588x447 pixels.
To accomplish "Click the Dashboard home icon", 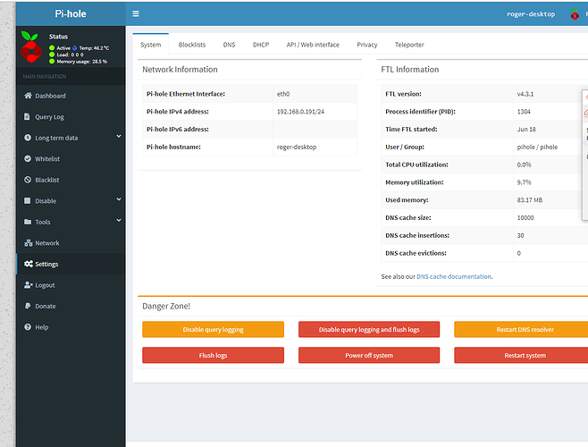I will pyautogui.click(x=28, y=96).
